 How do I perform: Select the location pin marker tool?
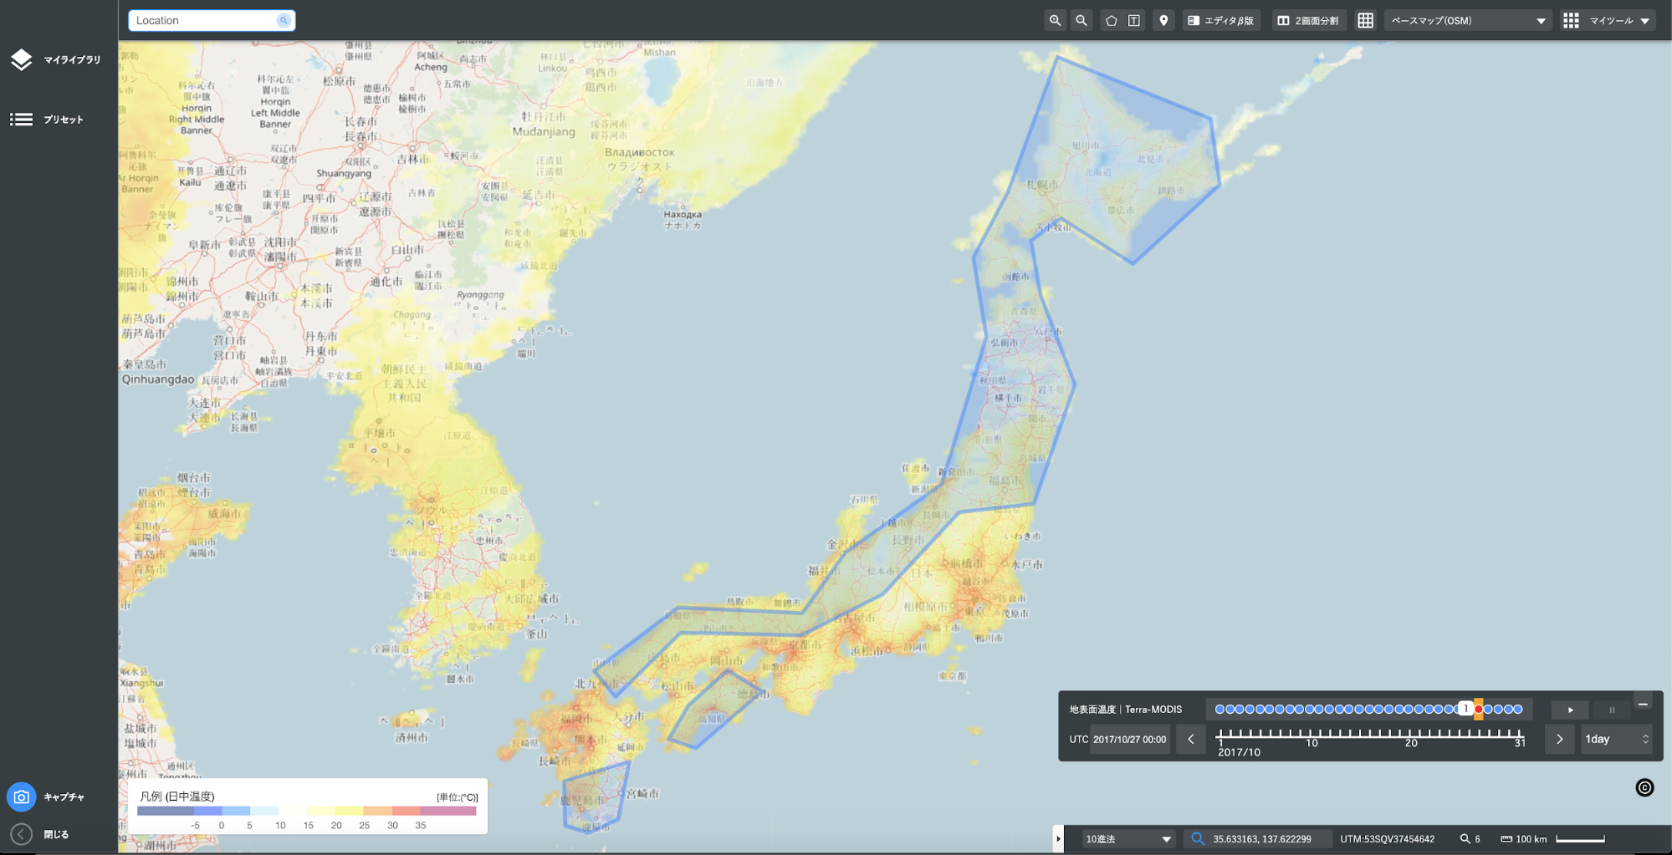point(1163,21)
